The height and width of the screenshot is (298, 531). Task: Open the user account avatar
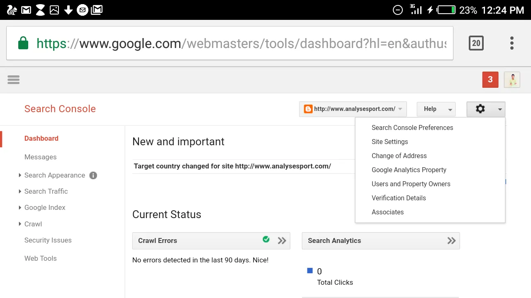(x=512, y=79)
